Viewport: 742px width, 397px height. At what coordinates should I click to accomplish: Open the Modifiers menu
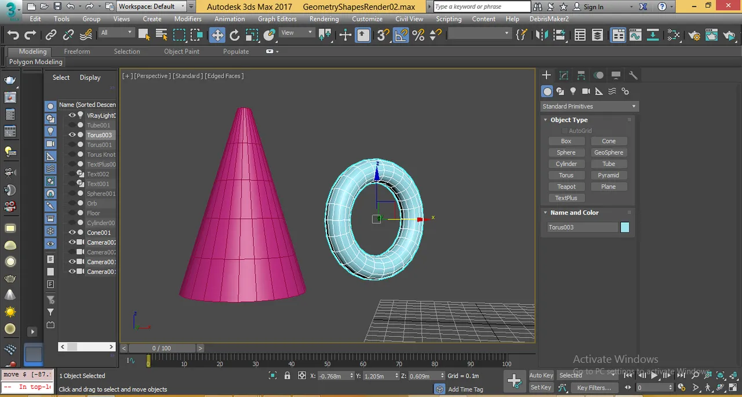point(188,19)
